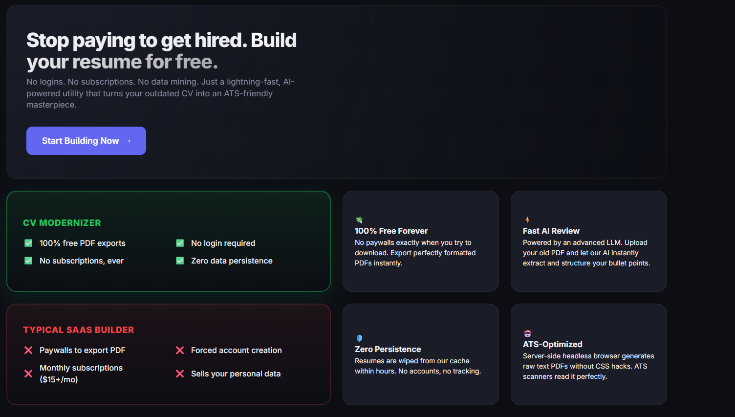
Task: Click the checkmark beside Zero data persistence
Action: [180, 261]
